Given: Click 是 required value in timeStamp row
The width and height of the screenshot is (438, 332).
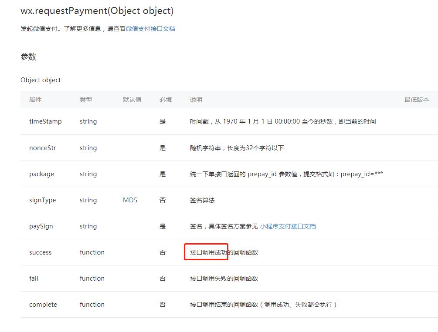Looking at the screenshot, I should click(163, 121).
